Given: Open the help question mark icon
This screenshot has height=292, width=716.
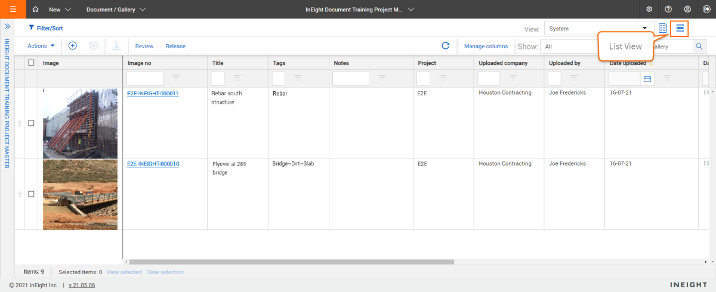Looking at the screenshot, I should click(x=668, y=10).
